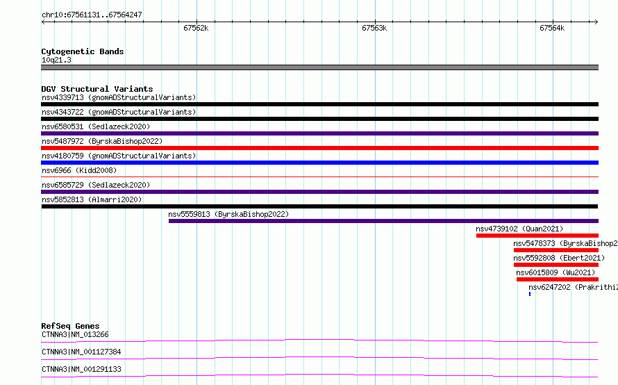Viewport: 618px width, 385px height.
Task: Select the red bar for nsv4739102
Action: pos(537,236)
